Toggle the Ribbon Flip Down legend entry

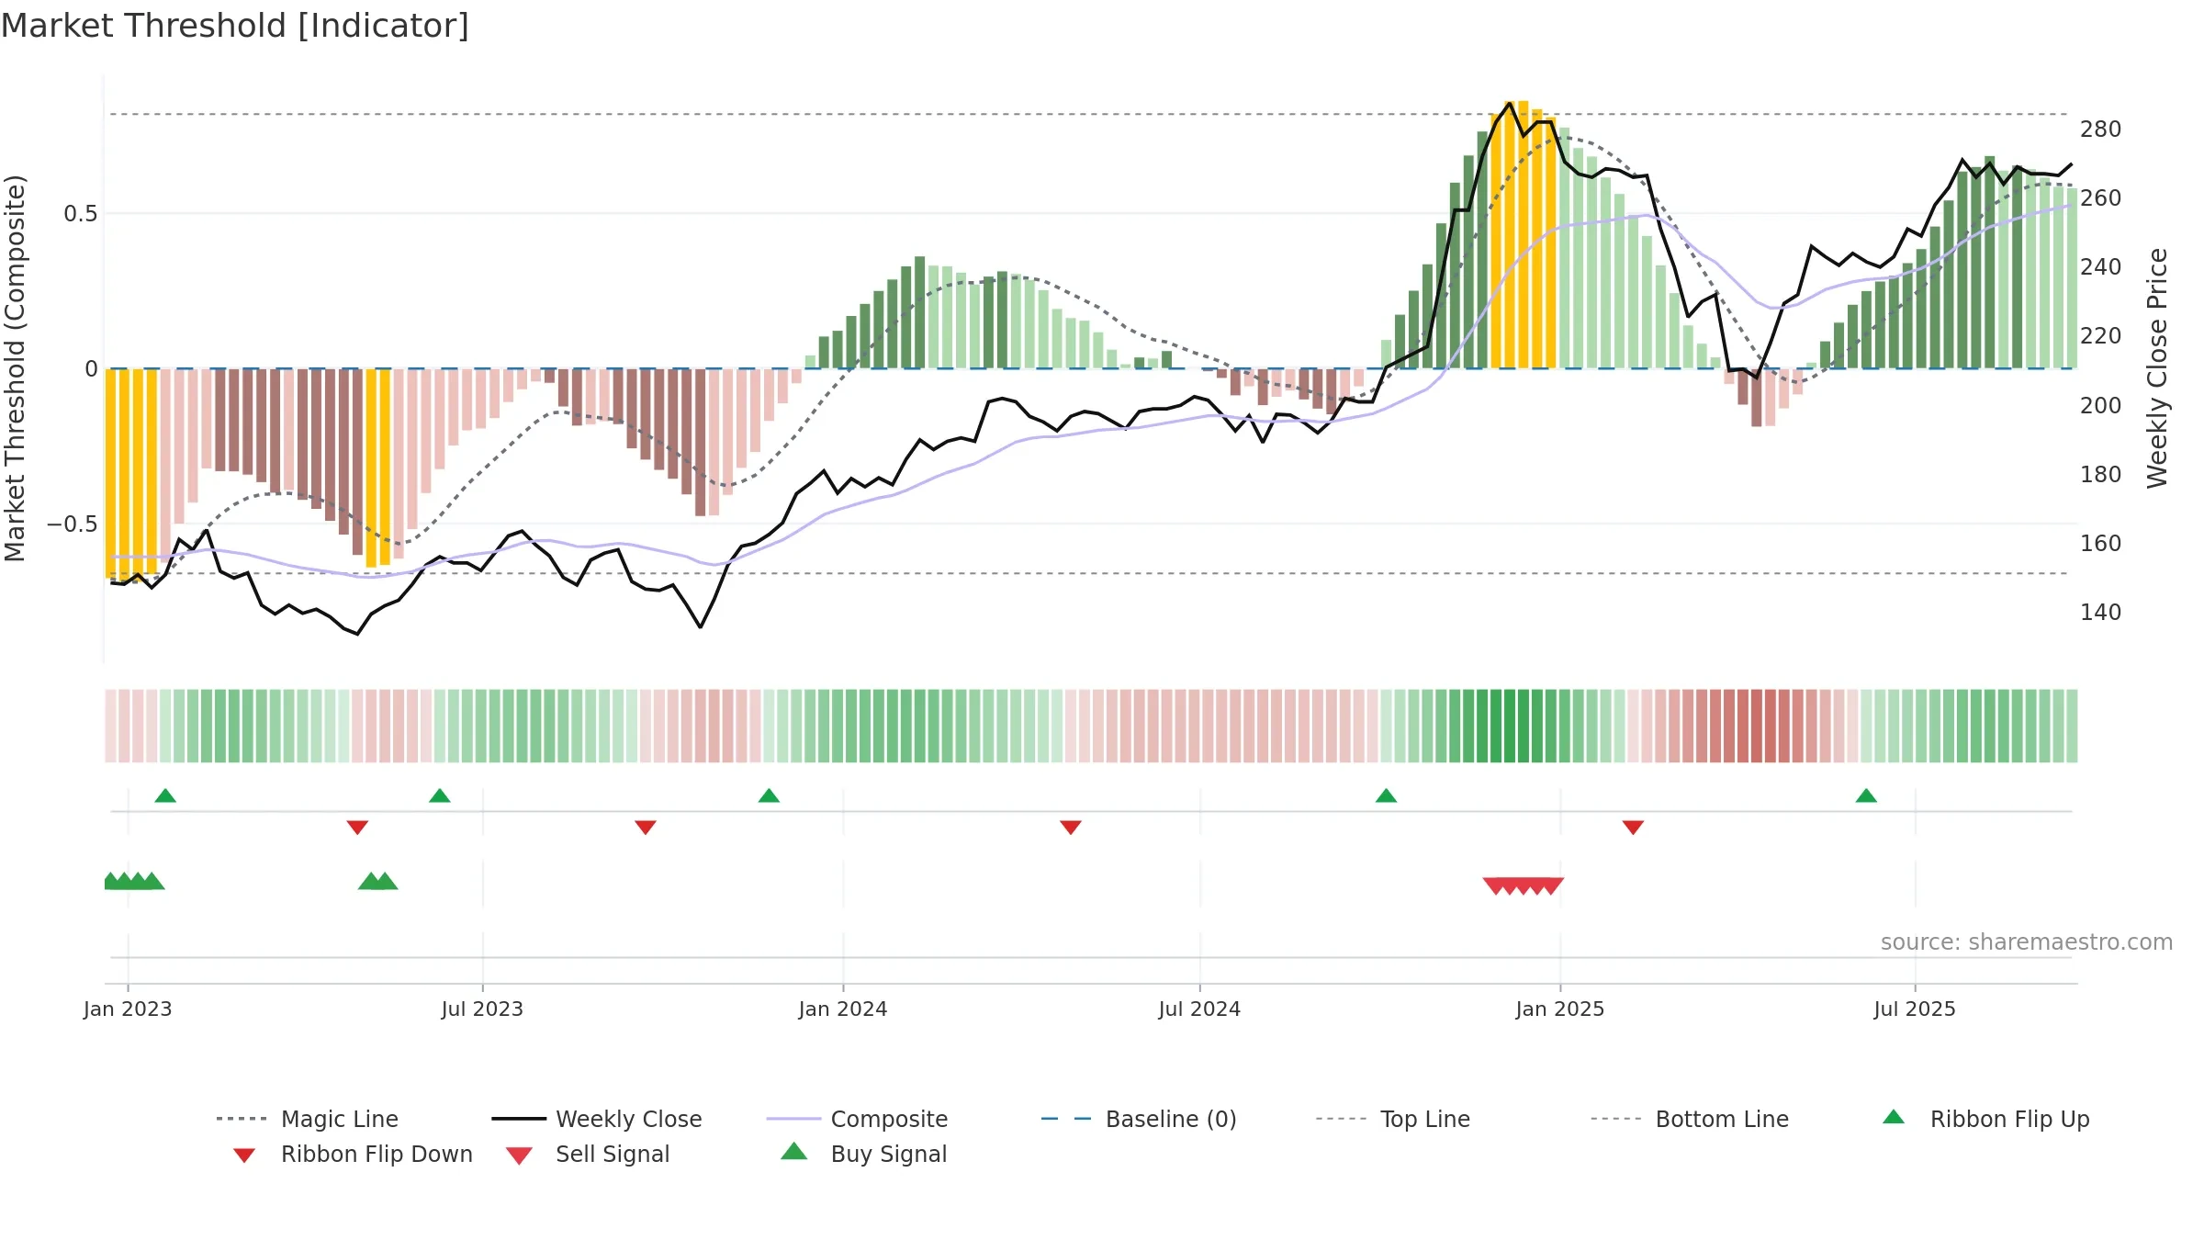coord(353,1154)
